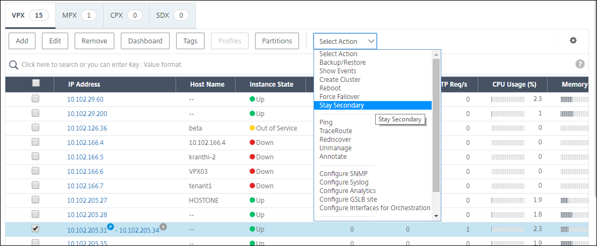597x246 pixels.
Task: Open the settings gear icon
Action: pyautogui.click(x=573, y=41)
